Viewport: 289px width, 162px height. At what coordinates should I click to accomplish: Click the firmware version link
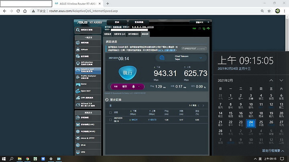pos(142,27)
